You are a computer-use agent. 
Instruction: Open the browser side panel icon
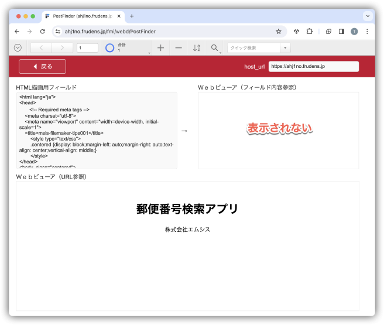tap(341, 32)
